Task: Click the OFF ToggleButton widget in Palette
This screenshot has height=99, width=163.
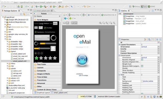Action: [x=40, y=28]
